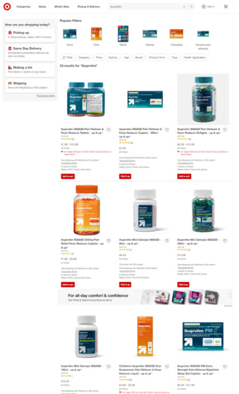Click the Target bullseye logo
Screen dimensions: 239x394
(7, 6)
